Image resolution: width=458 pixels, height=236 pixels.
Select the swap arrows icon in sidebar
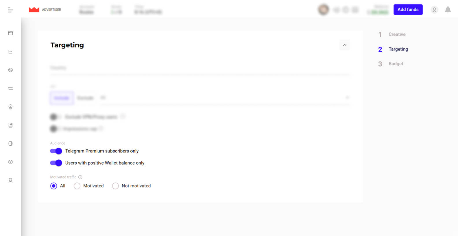point(10,89)
